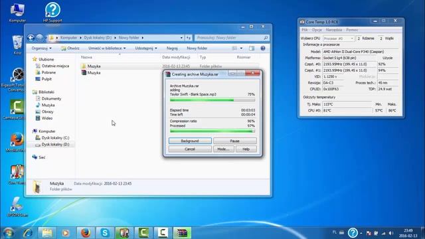
Task: Open Mozilla Firefox desktop shortcut
Action: pyautogui.click(x=17, y=142)
